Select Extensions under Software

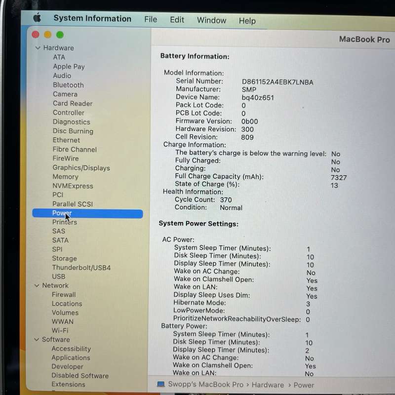[x=68, y=385]
